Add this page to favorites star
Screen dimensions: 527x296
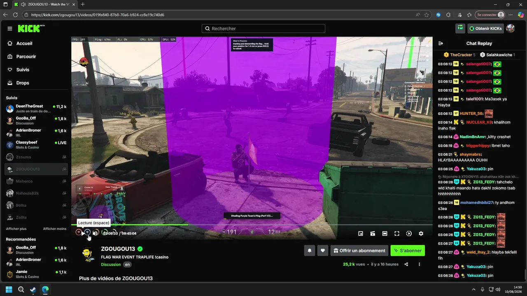click(427, 15)
